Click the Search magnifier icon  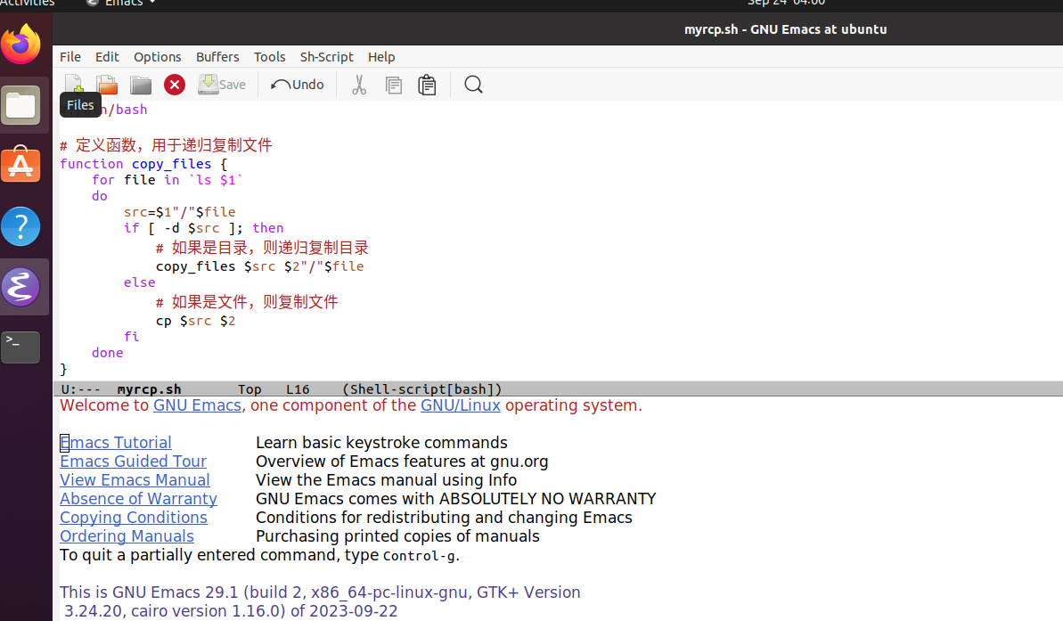coord(473,85)
